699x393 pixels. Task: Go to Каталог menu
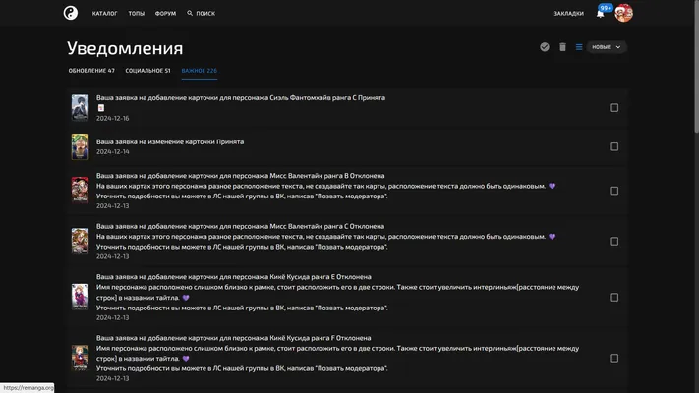pos(105,14)
